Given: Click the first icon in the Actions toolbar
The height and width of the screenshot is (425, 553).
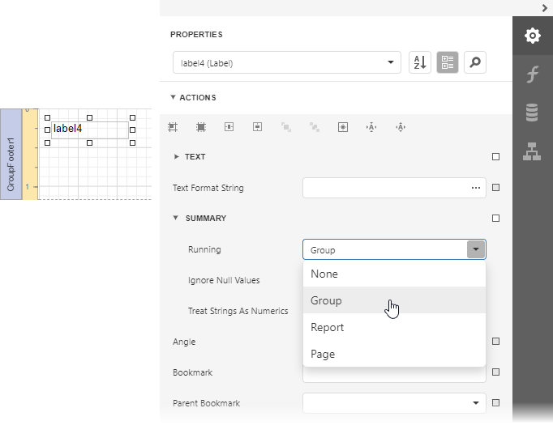Looking at the screenshot, I should point(173,127).
